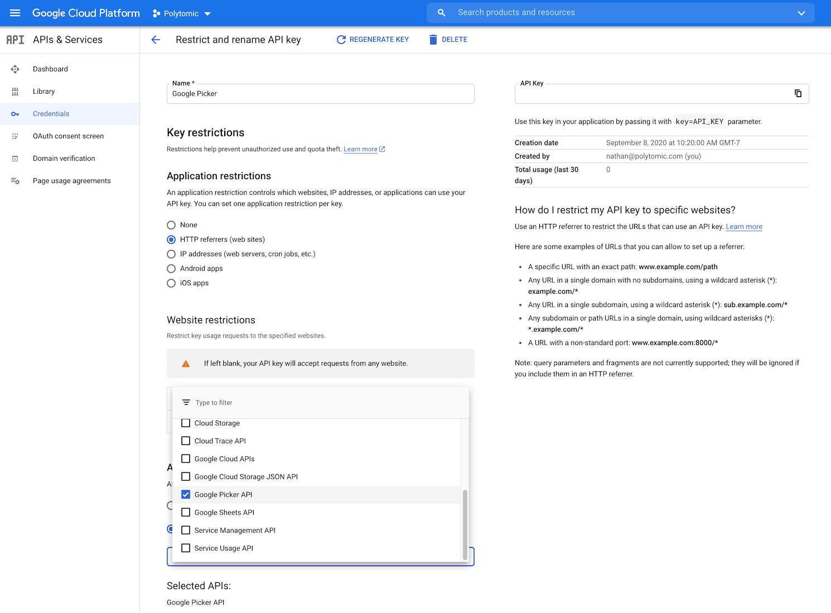Image resolution: width=831 pixels, height=613 pixels.
Task: Click the API list scrollbar thumb
Action: point(465,525)
